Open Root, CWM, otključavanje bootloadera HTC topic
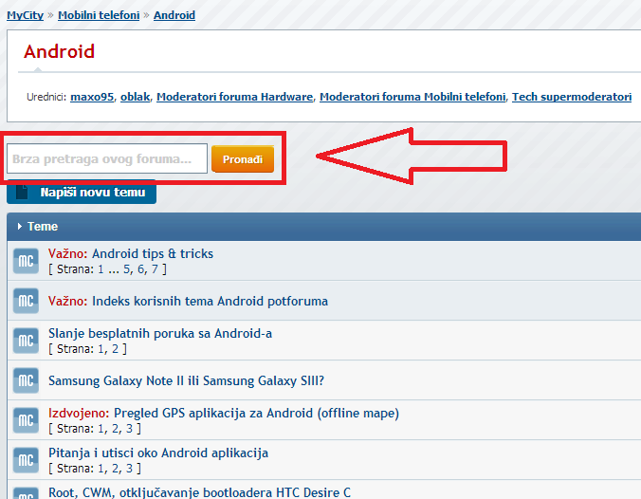Screen dimensions: 641x499 (x=199, y=492)
